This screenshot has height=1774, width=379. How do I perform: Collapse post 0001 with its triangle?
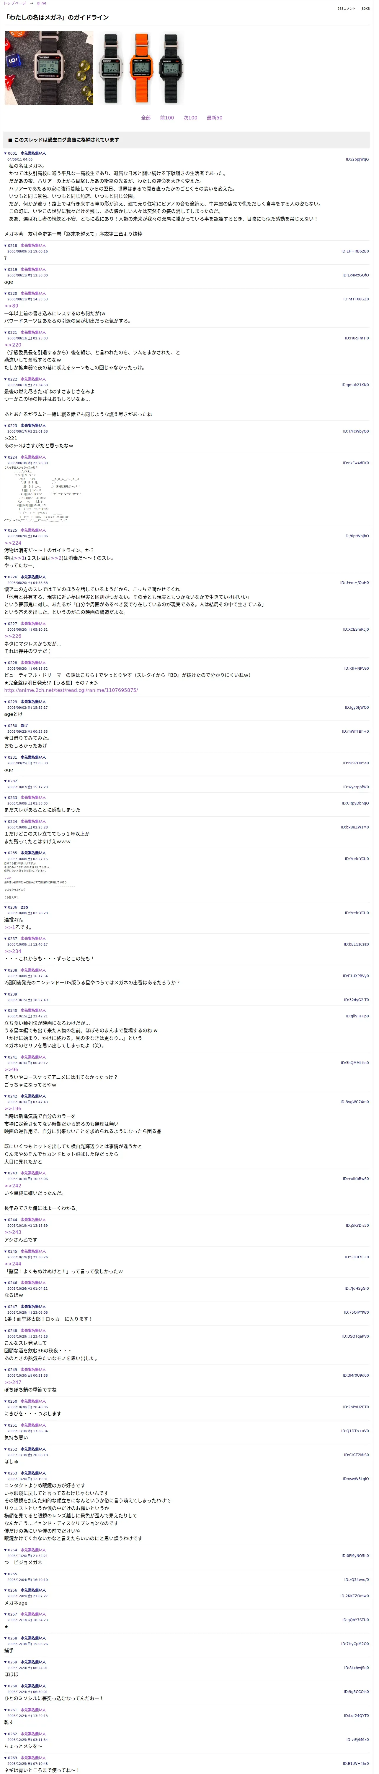click(6, 153)
